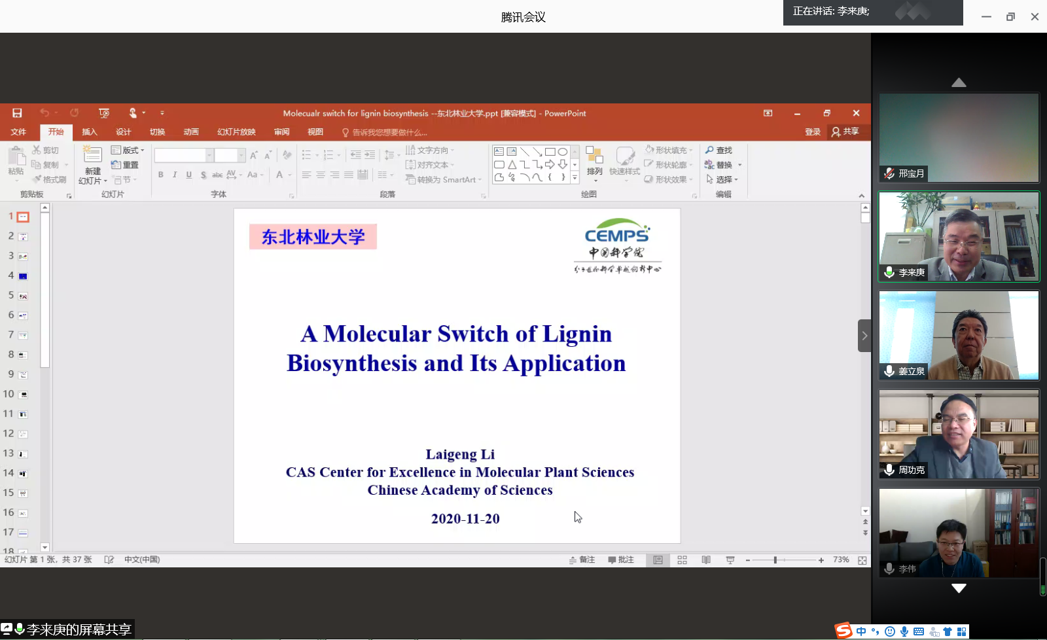
Task: Click the zoom slider handle
Action: (x=775, y=560)
